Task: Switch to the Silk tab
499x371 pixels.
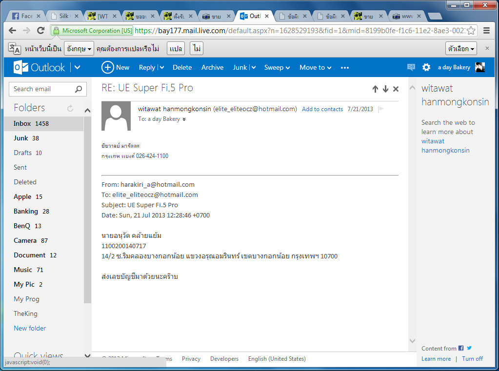Action: (64, 16)
